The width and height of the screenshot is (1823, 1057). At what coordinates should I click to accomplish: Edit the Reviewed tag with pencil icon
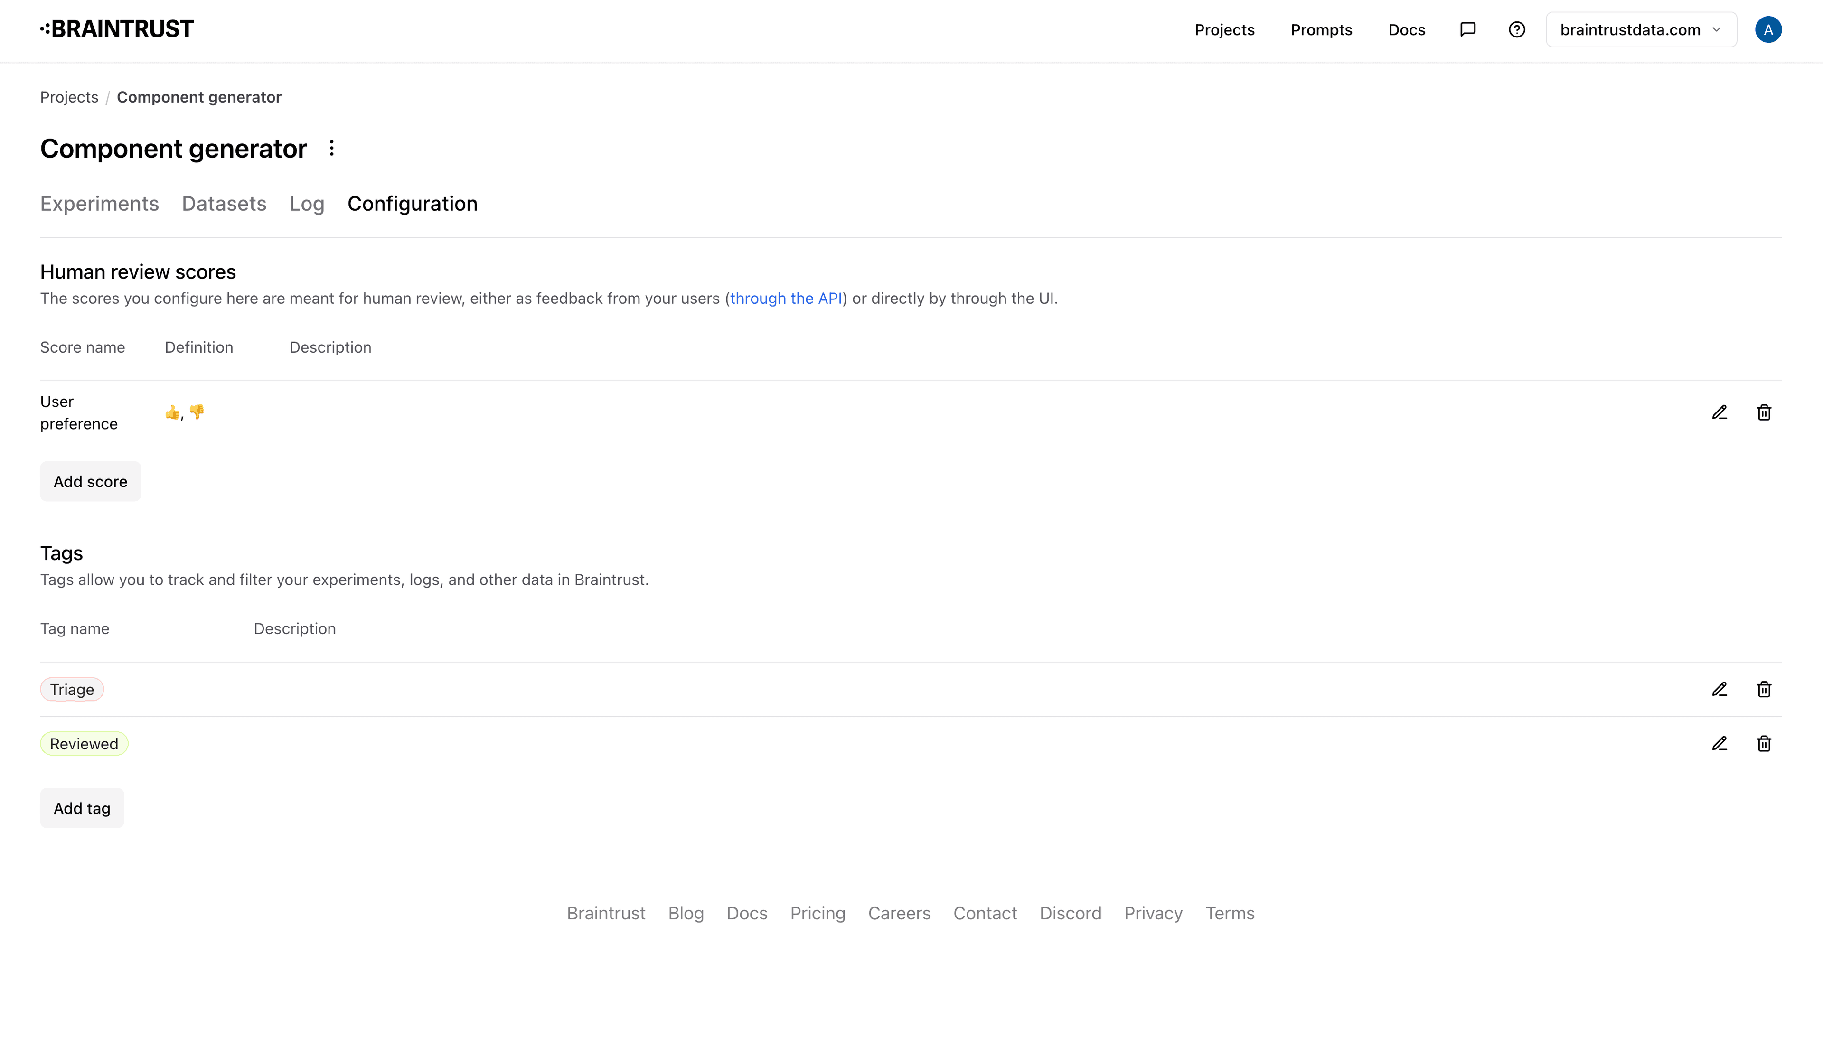click(1720, 743)
